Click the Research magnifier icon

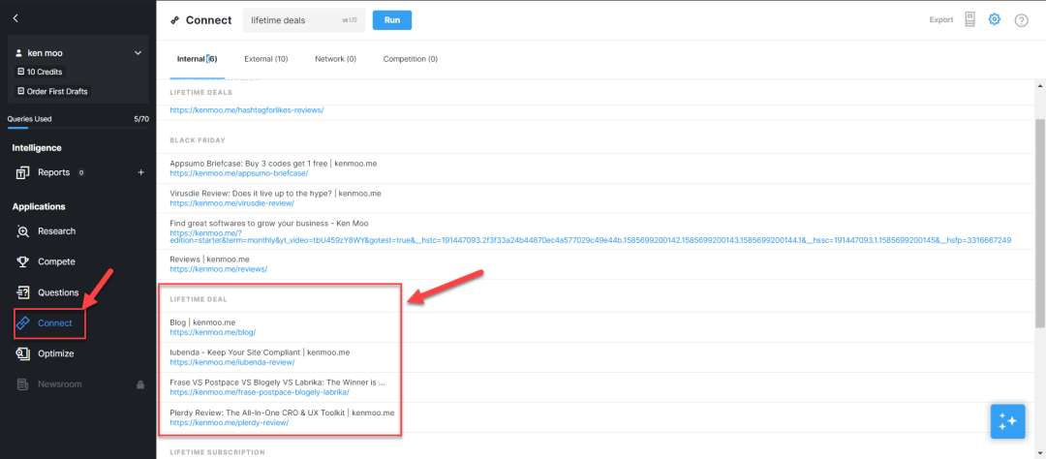point(22,231)
